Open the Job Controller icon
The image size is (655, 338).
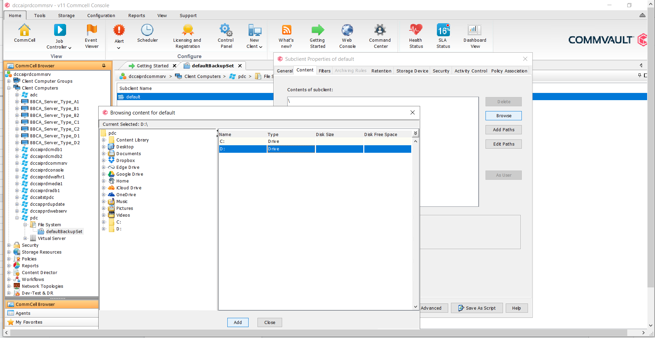[x=60, y=30]
